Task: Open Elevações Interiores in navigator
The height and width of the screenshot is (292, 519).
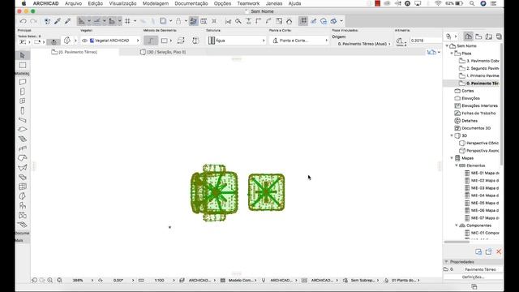Action: (x=476, y=105)
